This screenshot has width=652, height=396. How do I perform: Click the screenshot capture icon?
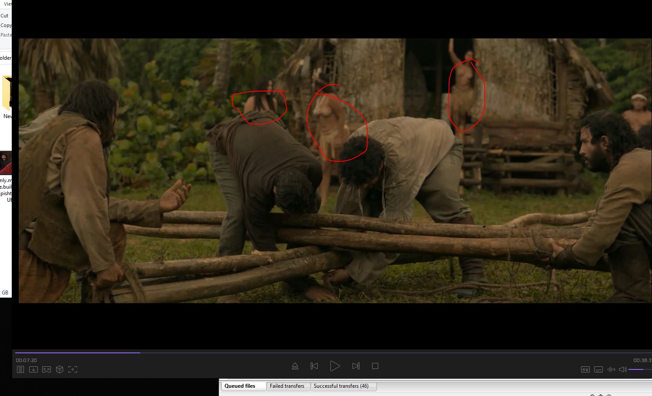click(x=73, y=369)
